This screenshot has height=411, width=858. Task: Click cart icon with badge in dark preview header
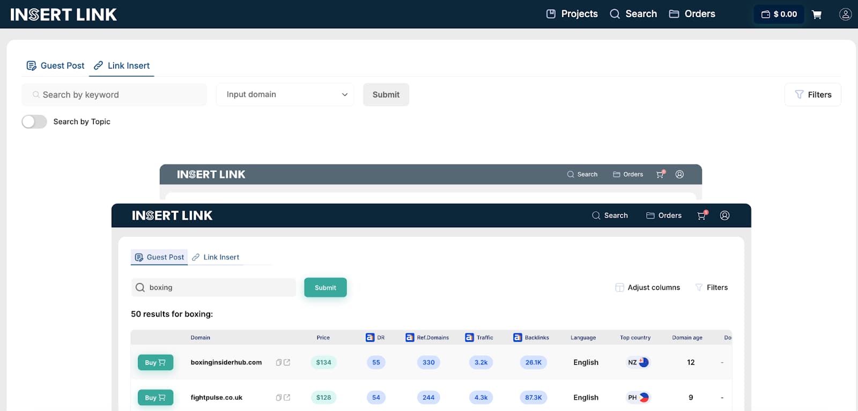[x=702, y=215]
